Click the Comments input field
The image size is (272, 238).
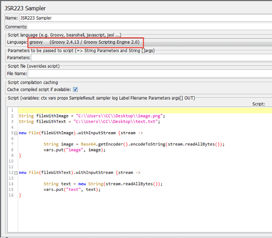click(x=150, y=27)
